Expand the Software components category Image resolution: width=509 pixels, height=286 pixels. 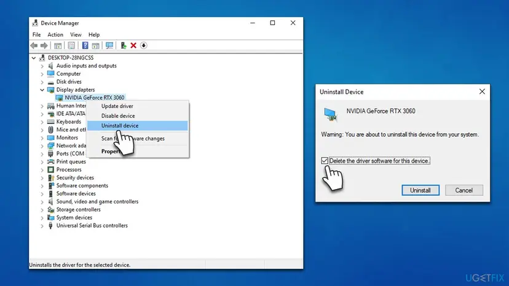[42, 186]
